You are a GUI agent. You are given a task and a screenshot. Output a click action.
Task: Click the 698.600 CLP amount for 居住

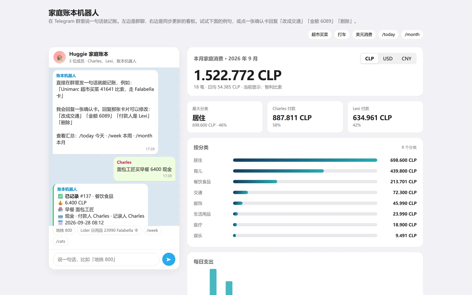click(x=403, y=160)
